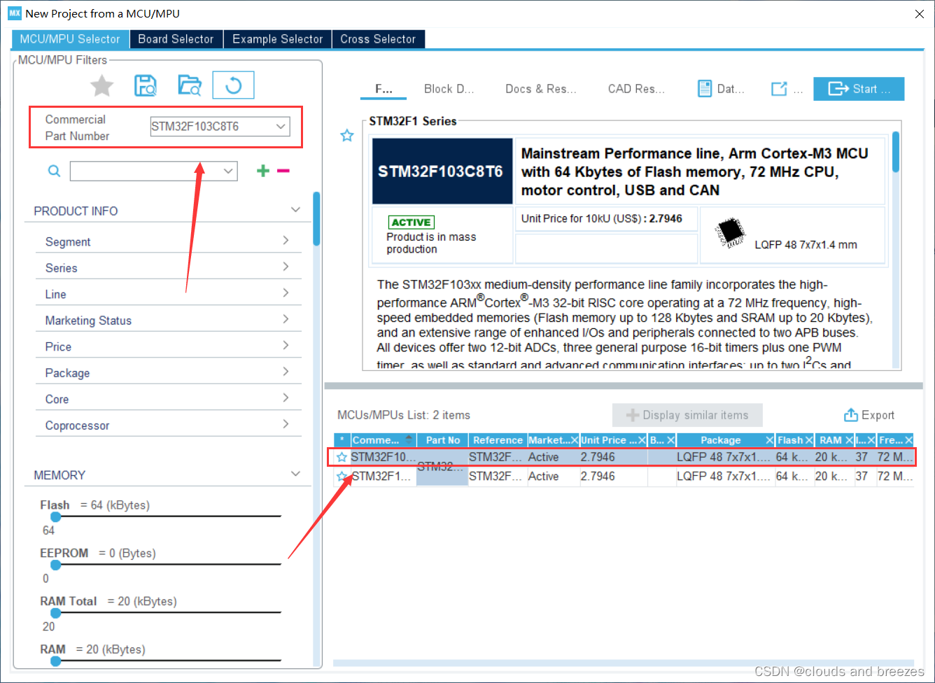Click the Start Project button
Image resolution: width=935 pixels, height=683 pixels.
(859, 89)
